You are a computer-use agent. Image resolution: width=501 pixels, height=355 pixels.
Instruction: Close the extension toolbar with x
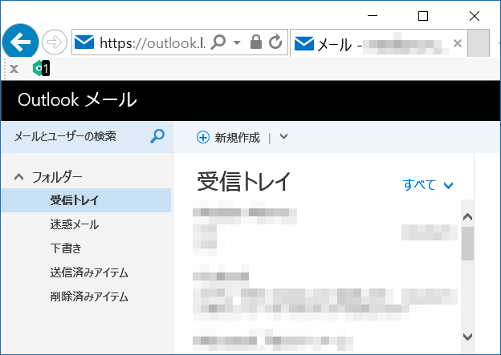(14, 69)
